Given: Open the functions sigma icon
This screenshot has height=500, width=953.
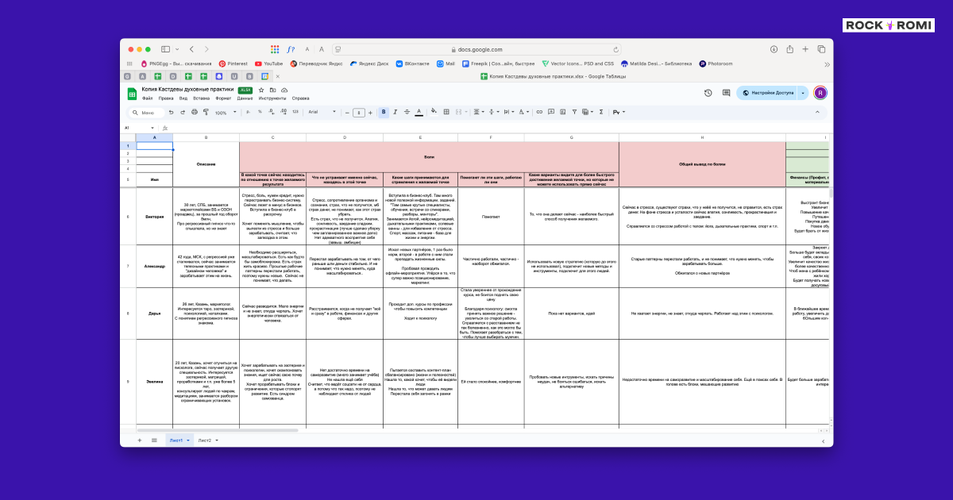Looking at the screenshot, I should (x=601, y=112).
